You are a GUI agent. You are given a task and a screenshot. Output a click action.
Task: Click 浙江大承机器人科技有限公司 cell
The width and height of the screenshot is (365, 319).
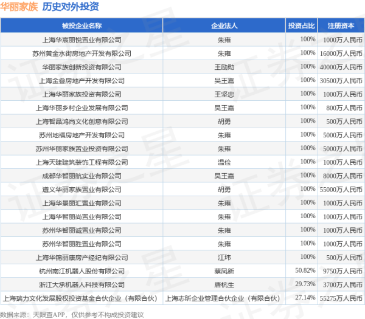(82, 284)
